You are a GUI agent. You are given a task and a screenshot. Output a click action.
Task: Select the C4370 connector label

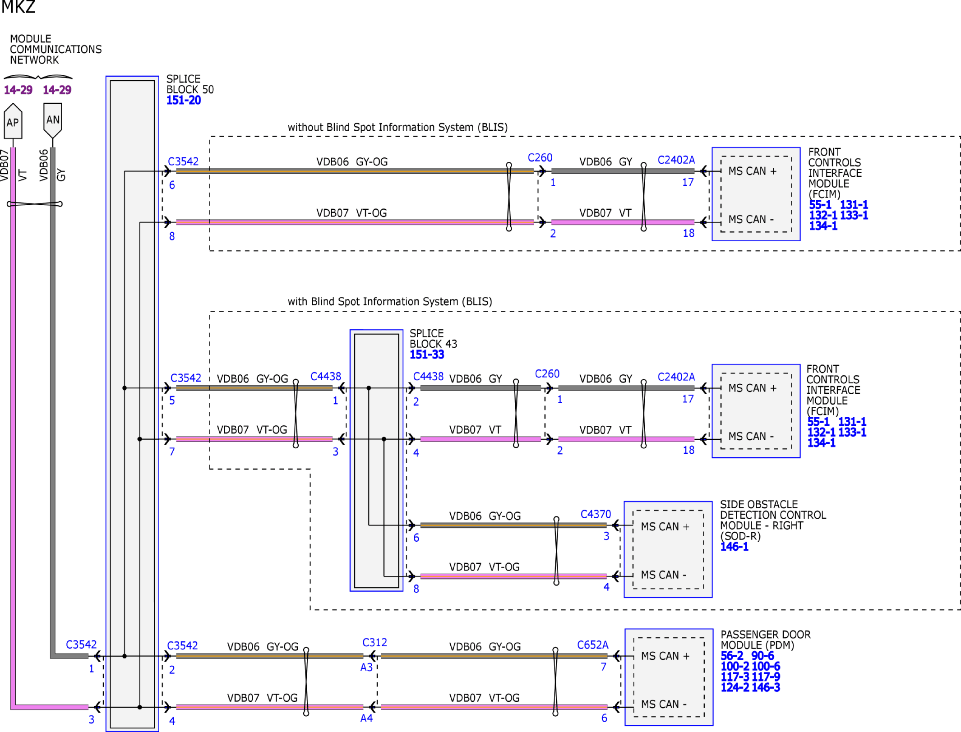click(596, 514)
